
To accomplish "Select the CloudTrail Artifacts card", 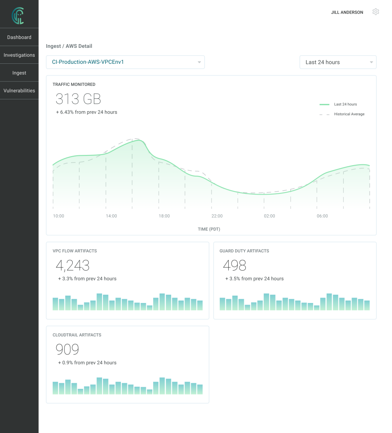I will click(127, 364).
